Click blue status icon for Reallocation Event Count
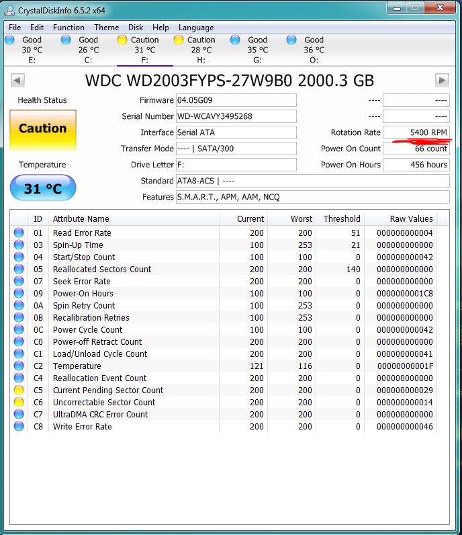This screenshot has width=462, height=535. tap(19, 378)
